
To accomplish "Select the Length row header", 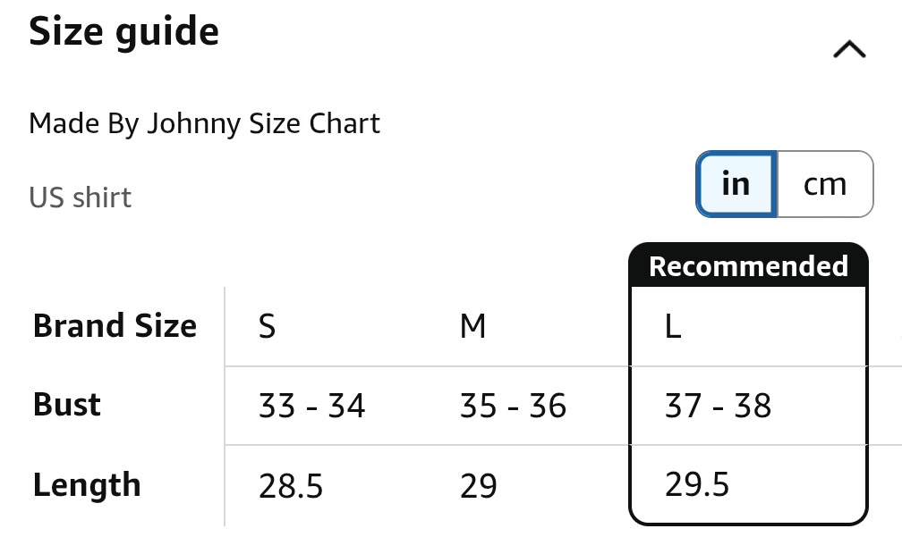I will point(87,485).
